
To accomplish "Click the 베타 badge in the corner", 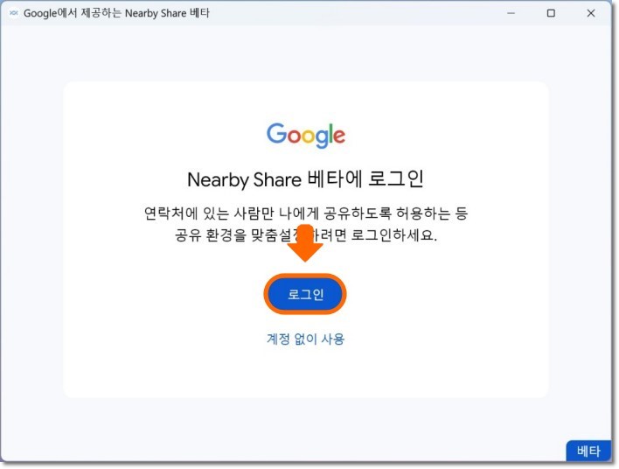I will (x=588, y=451).
